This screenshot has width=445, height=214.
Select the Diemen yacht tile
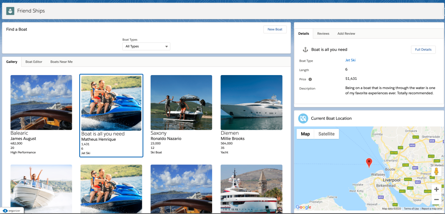point(251,102)
